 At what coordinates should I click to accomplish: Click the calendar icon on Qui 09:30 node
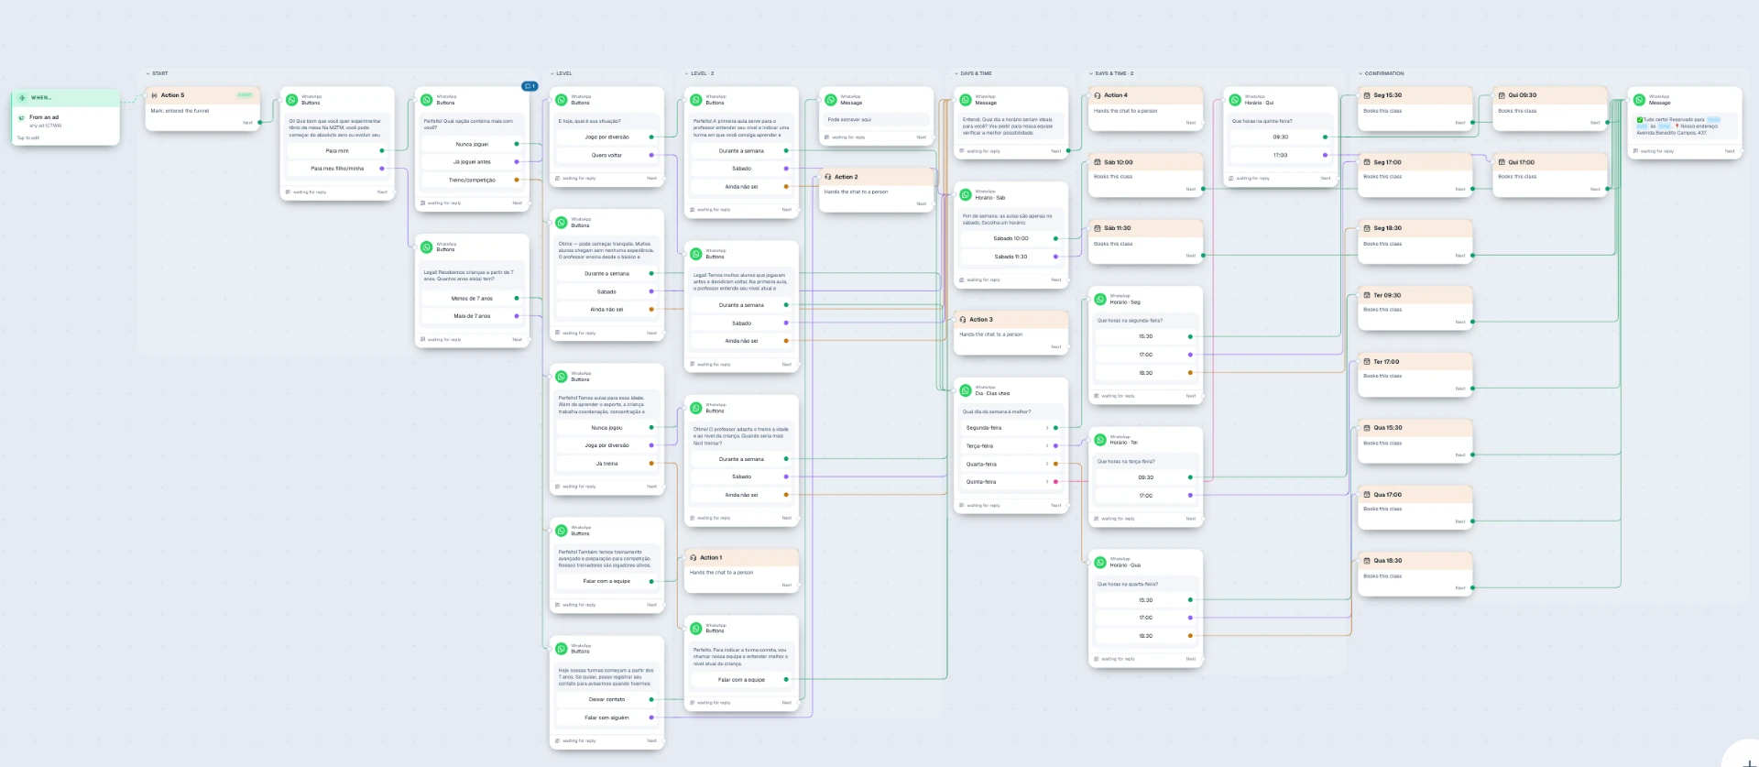point(1502,95)
